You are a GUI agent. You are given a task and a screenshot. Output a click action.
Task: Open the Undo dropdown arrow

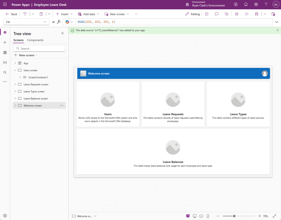point(33,14)
